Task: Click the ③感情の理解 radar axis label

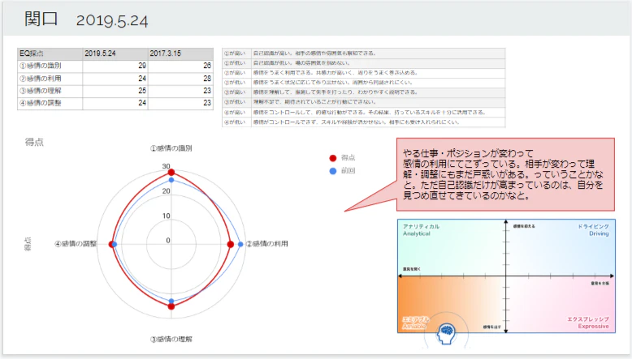Action: (x=171, y=340)
